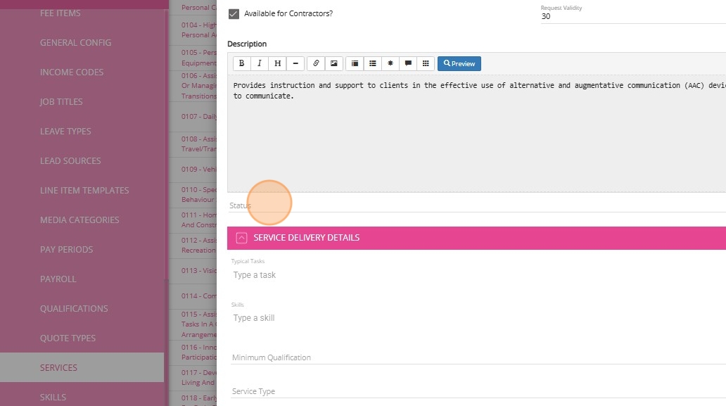Preview the description text
The width and height of the screenshot is (726, 406).
[459, 63]
